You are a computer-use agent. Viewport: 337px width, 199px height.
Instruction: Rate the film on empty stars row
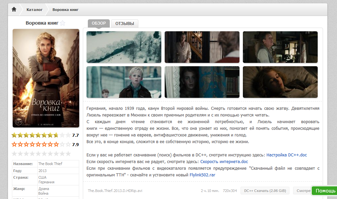tap(41, 154)
